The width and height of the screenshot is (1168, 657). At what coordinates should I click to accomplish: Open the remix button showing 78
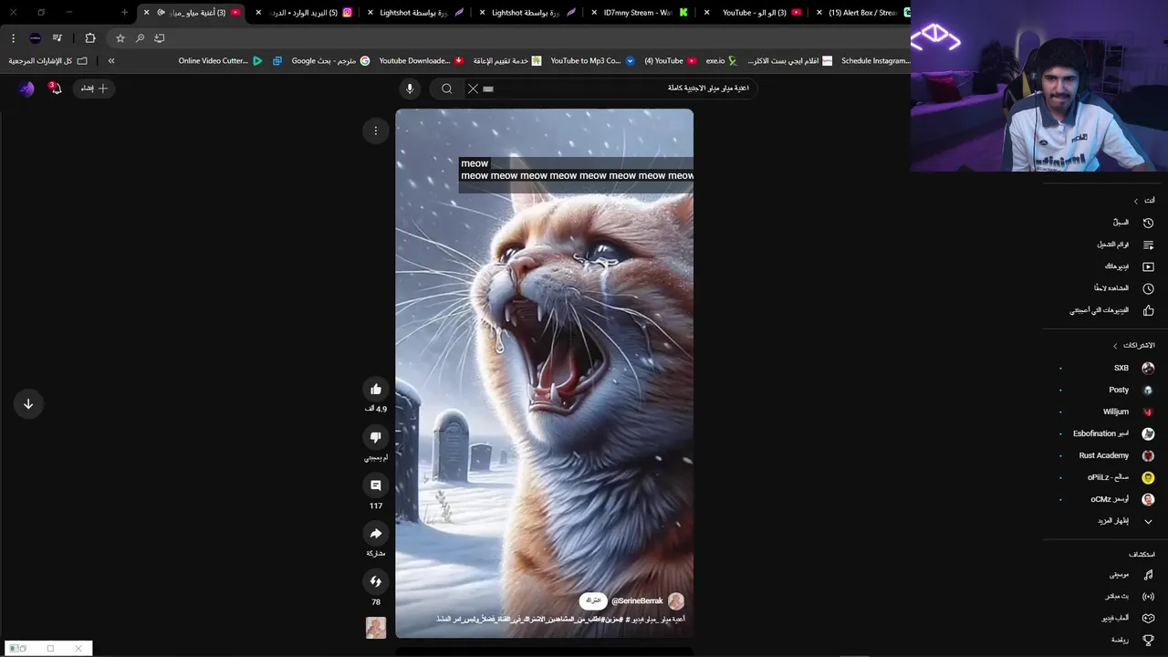click(376, 581)
